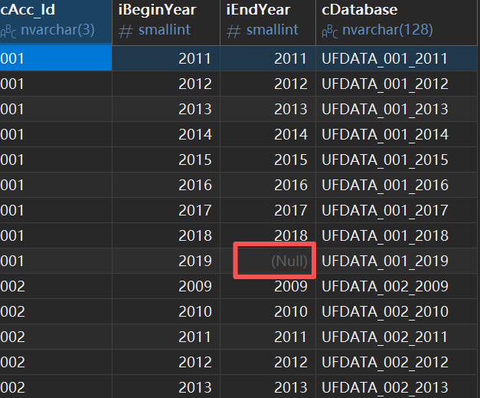Select cell UFDATA_001_2011
Screen dimensions: 480x398
point(397,58)
